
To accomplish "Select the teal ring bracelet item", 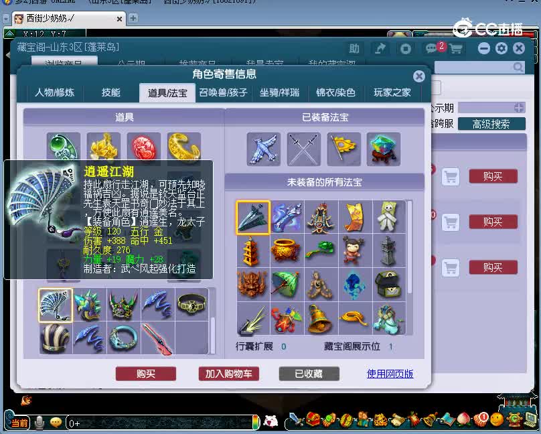I will (x=124, y=338).
